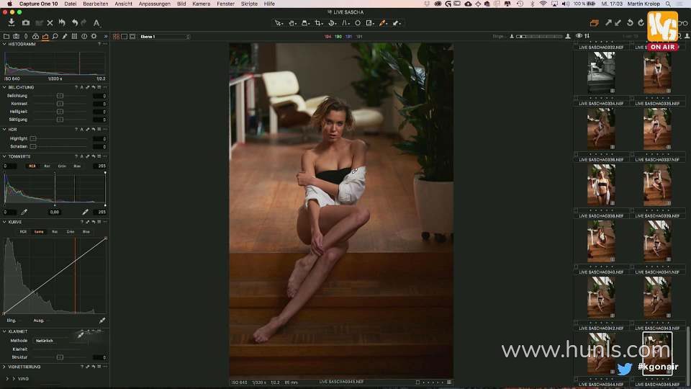Collapse the Histogramm panel
Screen dimensions: 691x389
[x=4, y=44]
